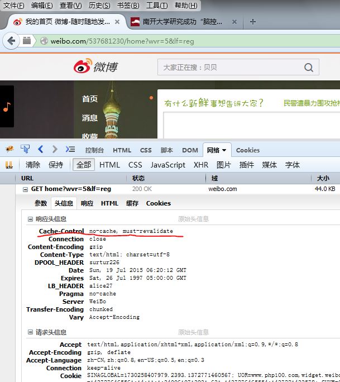This screenshot has height=382, width=340.
Task: Open the 历史(S) menu
Action: pyautogui.click(x=99, y=6)
